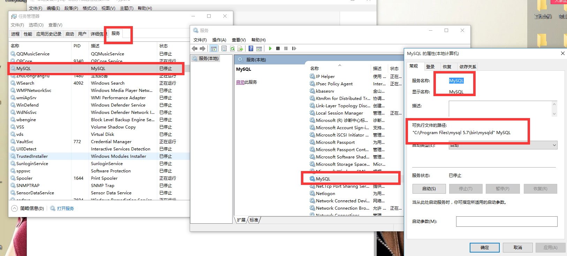Open 恢复 tab in MySQL properties
The width and height of the screenshot is (567, 256).
447,67
